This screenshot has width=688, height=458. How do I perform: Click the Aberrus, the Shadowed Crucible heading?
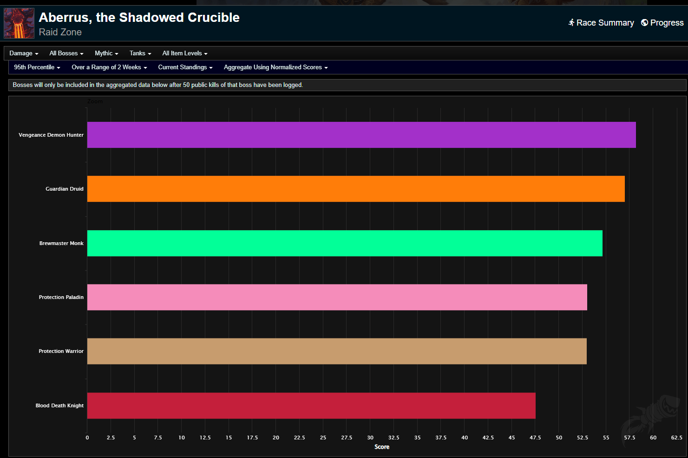tap(139, 18)
